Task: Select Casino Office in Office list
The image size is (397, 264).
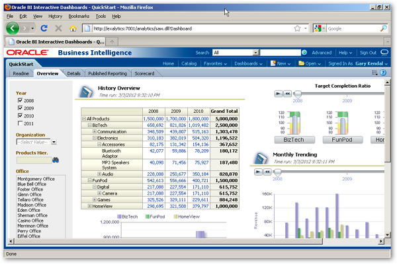Action: (x=30, y=220)
